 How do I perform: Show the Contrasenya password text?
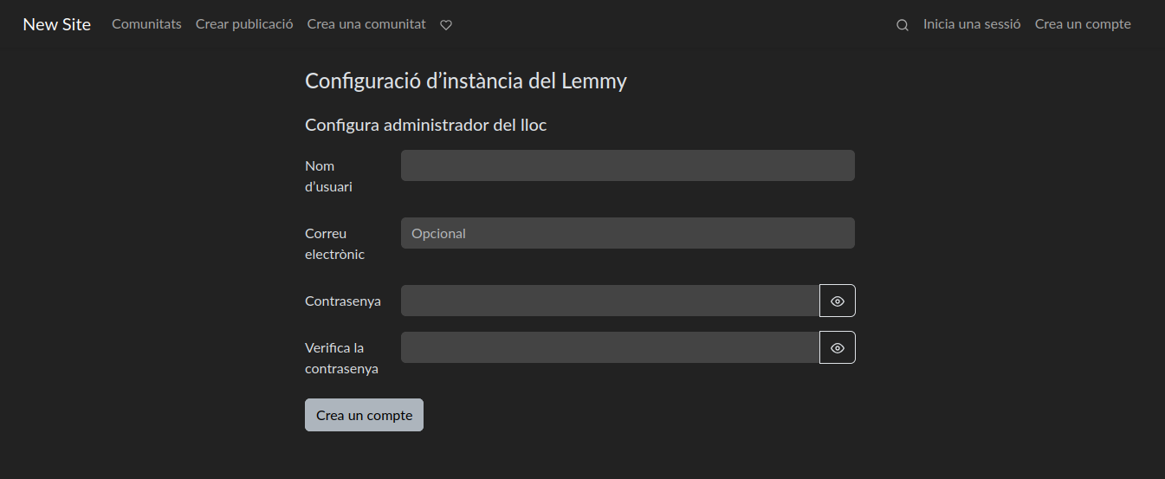(x=837, y=301)
